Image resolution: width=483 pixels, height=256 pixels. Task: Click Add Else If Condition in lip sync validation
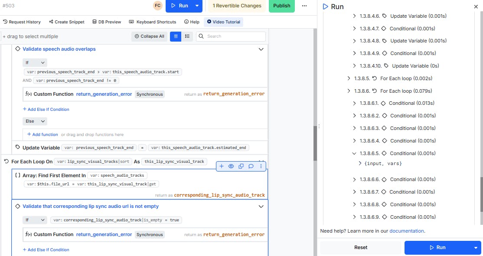tap(46, 250)
